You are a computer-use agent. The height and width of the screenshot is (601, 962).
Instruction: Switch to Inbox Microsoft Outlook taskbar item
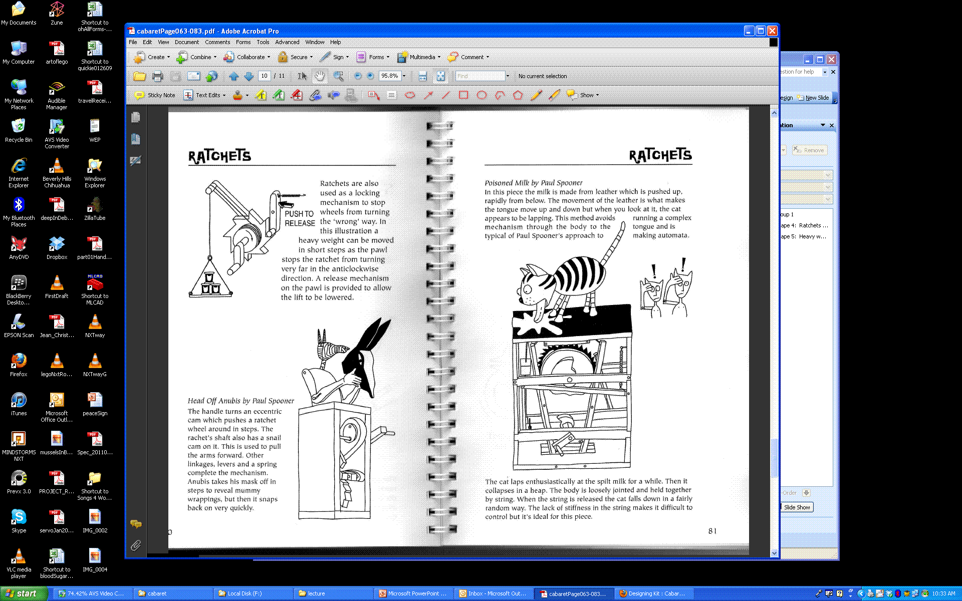click(493, 593)
